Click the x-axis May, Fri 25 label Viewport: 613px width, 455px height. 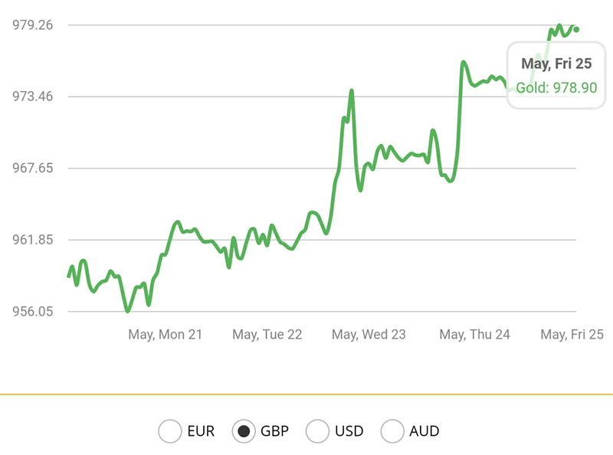(x=572, y=335)
